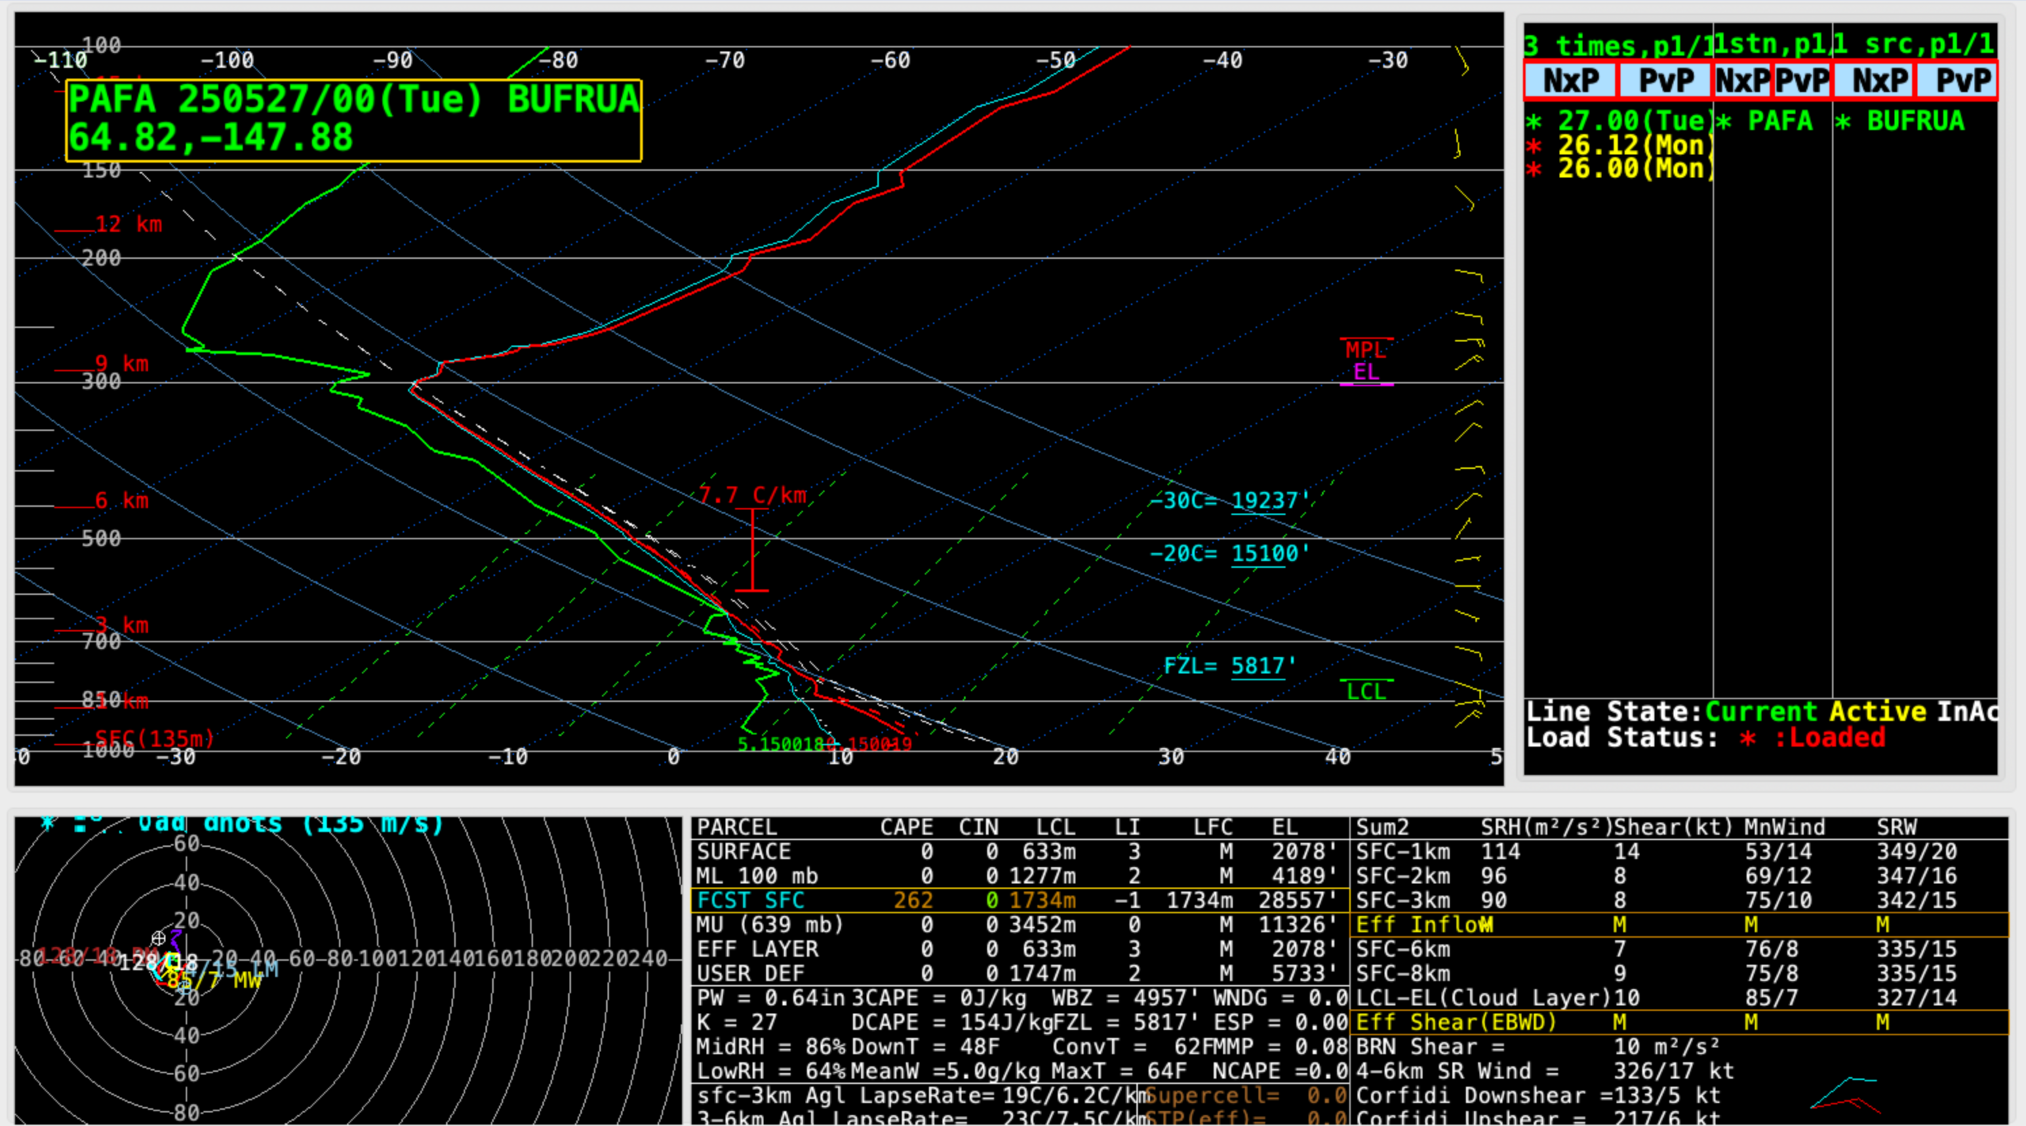Image resolution: width=2026 pixels, height=1126 pixels.
Task: Click the Current line state legend
Action: click(x=1761, y=712)
